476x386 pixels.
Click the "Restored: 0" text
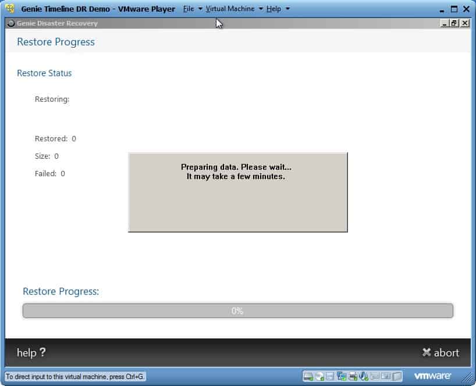(x=55, y=138)
